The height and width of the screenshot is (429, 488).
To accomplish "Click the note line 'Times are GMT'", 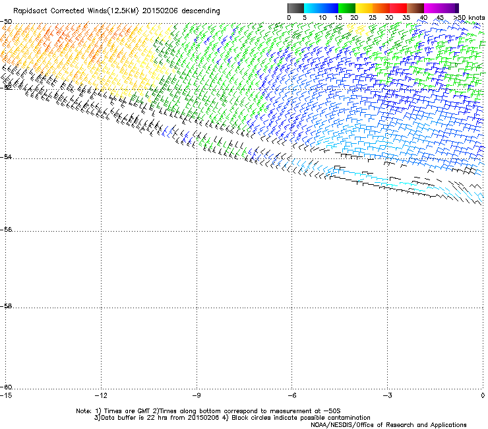I will pyautogui.click(x=127, y=411).
